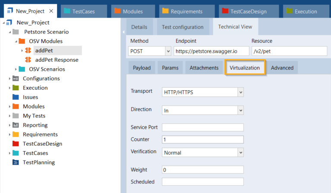Click the OSV Scenarios folder icon
Screen dimensions: 331x193
pyautogui.click(x=22, y=69)
